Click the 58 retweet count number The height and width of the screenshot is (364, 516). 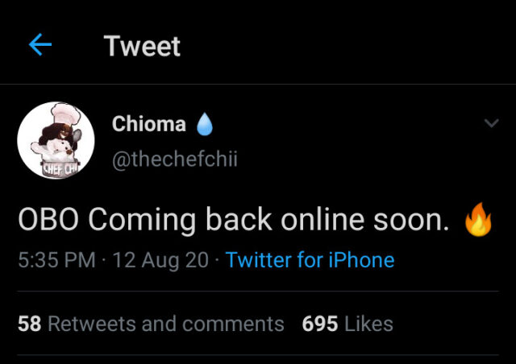29,324
